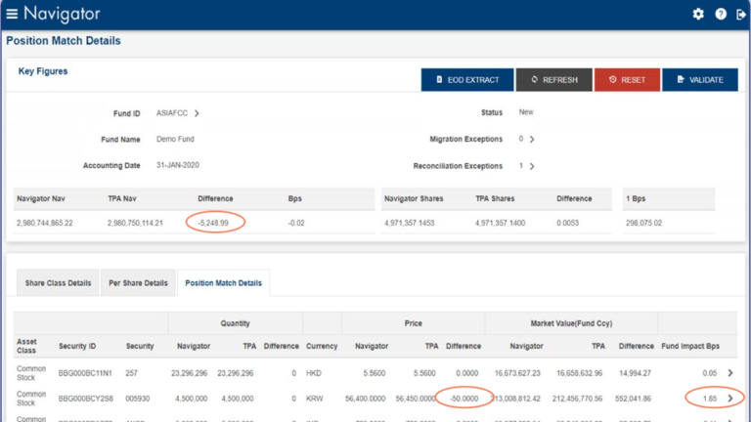Click currency cell KRW
The image size is (751, 422).
(314, 399)
